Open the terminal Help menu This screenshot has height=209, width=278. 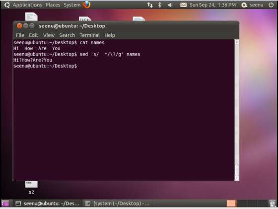click(110, 35)
